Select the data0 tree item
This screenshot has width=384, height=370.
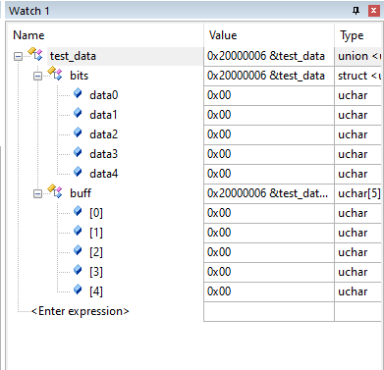pos(104,95)
